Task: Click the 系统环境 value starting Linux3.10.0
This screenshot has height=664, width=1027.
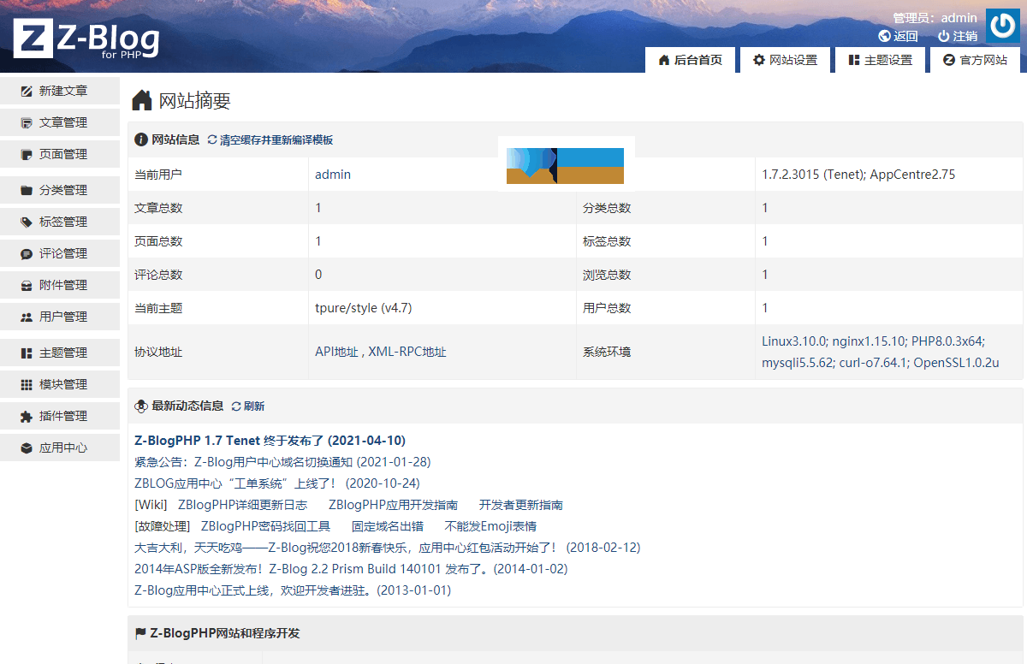Action: click(x=881, y=352)
